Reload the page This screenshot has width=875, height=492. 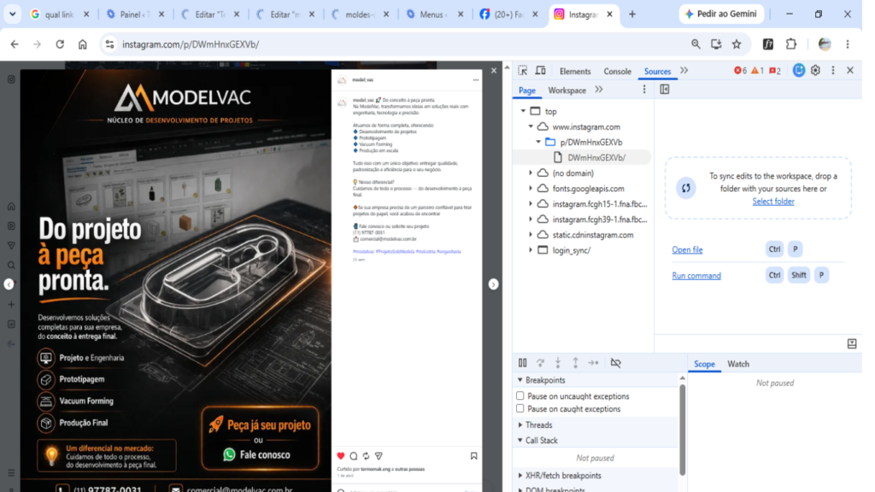(60, 44)
